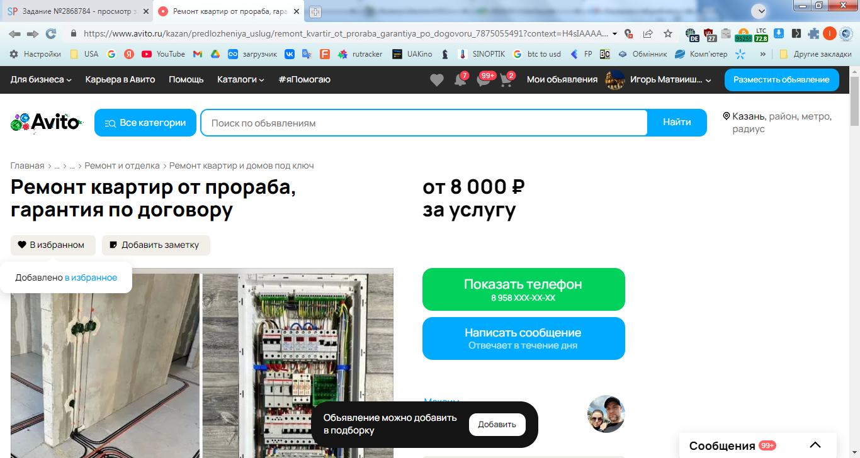Viewport: 860px width, 458px height.
Task: Open the uBlock shield extension icon
Action: coord(710,34)
